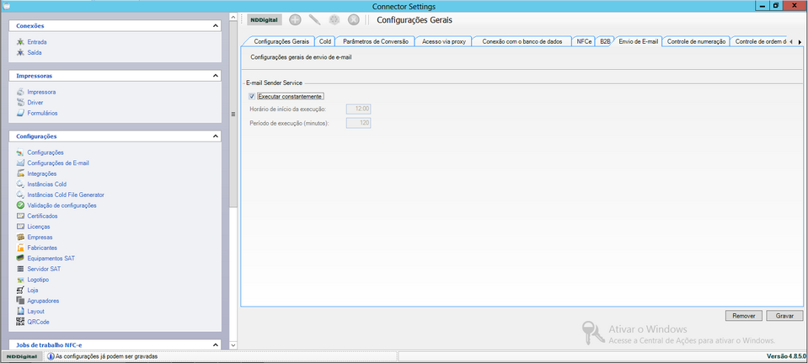
Task: Click the Instâncias Cold icon
Action: pos(20,184)
